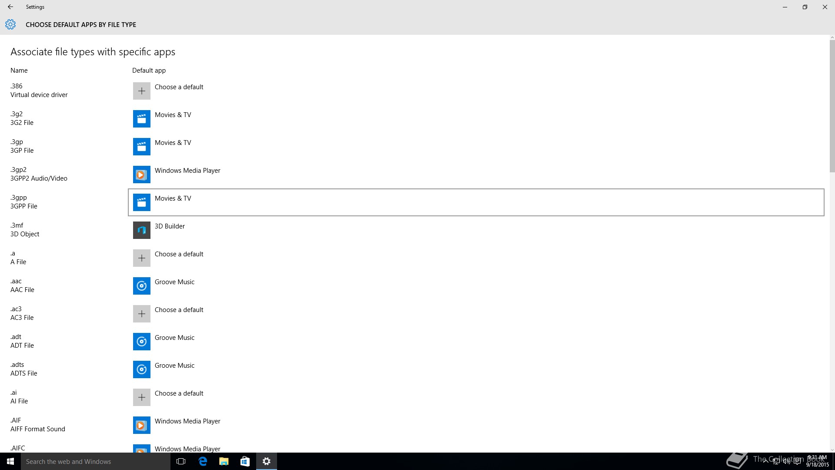835x470 pixels.
Task: Choose a default app for .ai
Action: [476, 397]
